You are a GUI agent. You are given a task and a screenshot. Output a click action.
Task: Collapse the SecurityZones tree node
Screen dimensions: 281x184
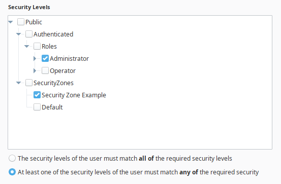19,83
